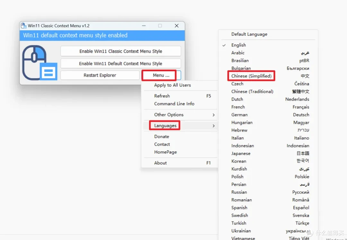
Task: Choose Italian from language list
Action: click(268, 138)
